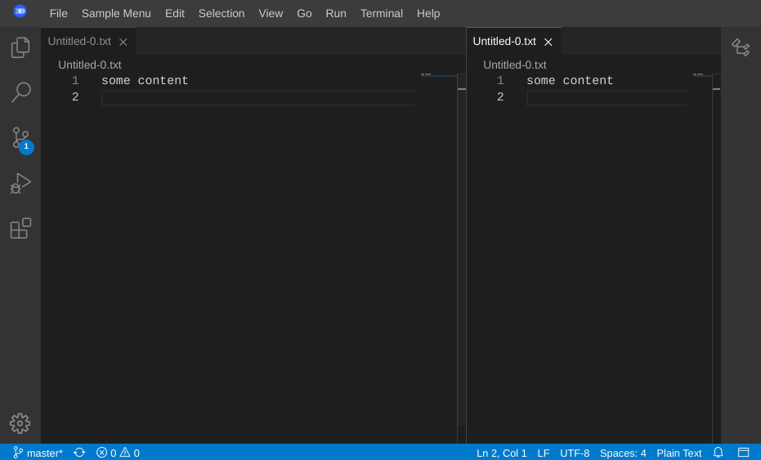Screen dimensions: 761x460
Task: Change Plain Text language mode
Action: [x=679, y=453]
